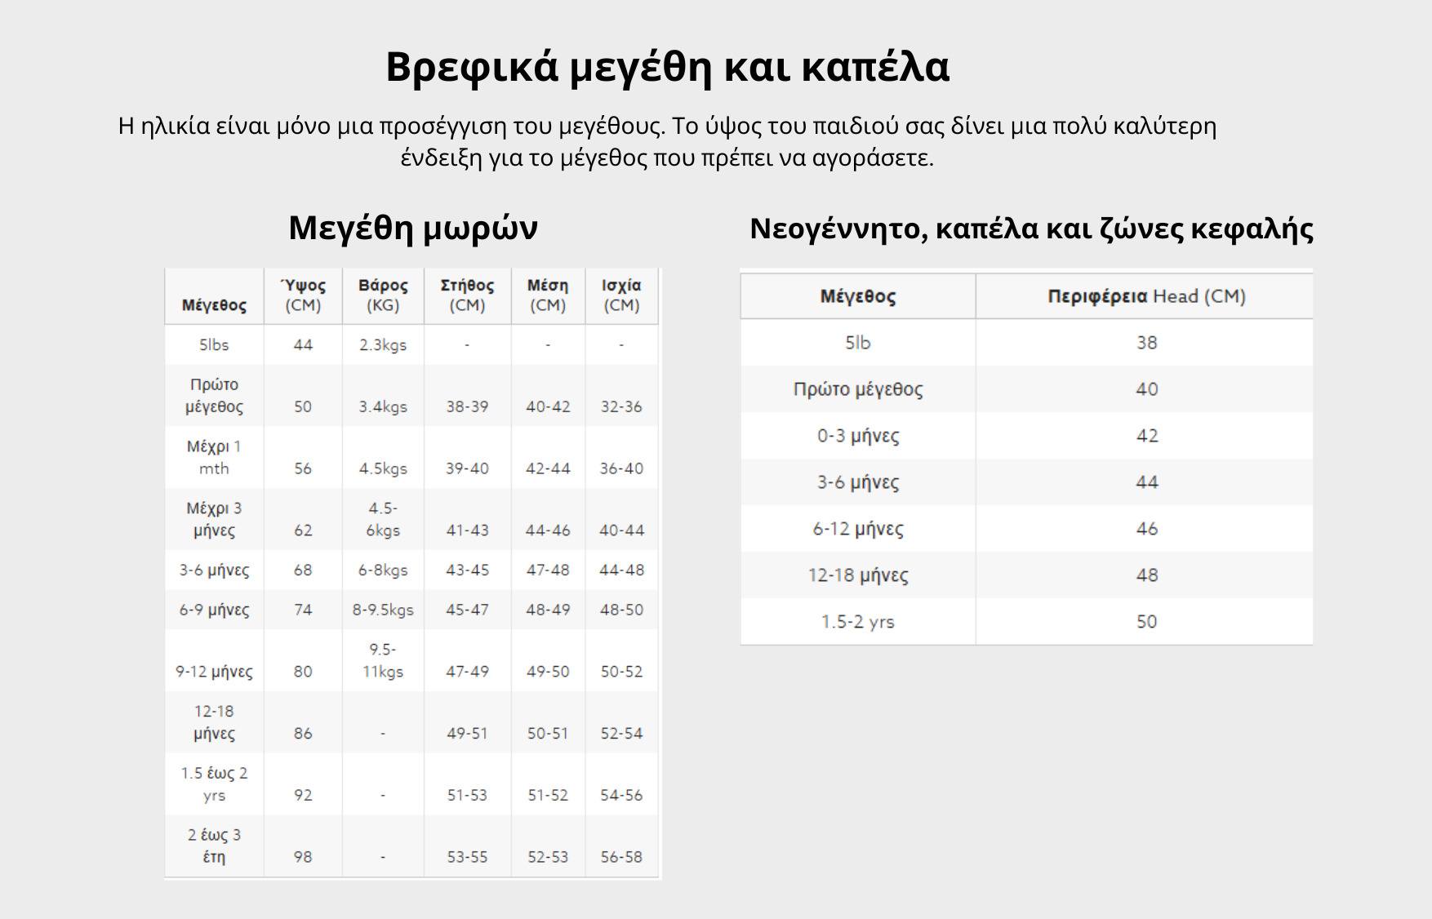Click the '2.3kgs' weight cell
Viewport: 1432px width, 919px height.
(x=383, y=345)
